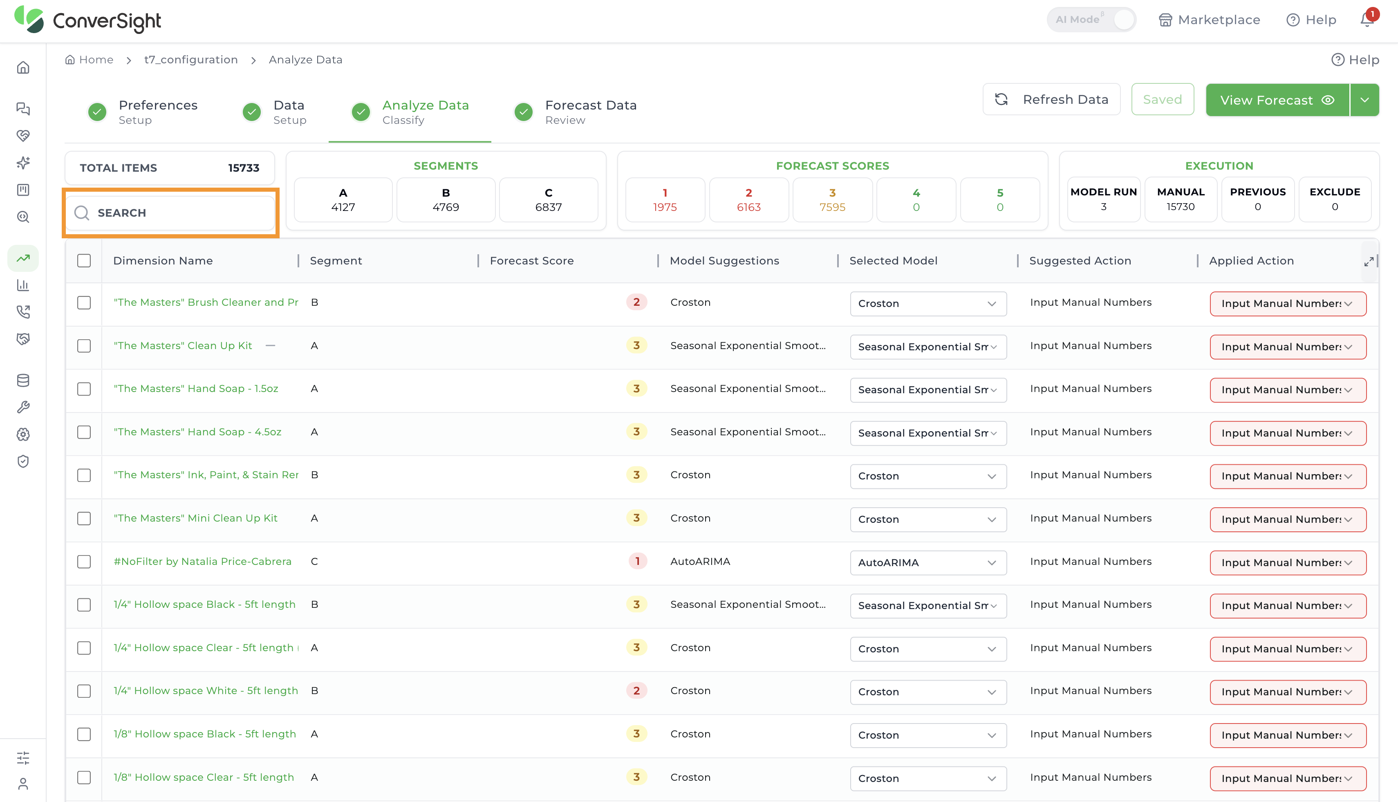Image resolution: width=1398 pixels, height=802 pixels.
Task: Open the gear settings sidebar icon
Action: (x=23, y=435)
